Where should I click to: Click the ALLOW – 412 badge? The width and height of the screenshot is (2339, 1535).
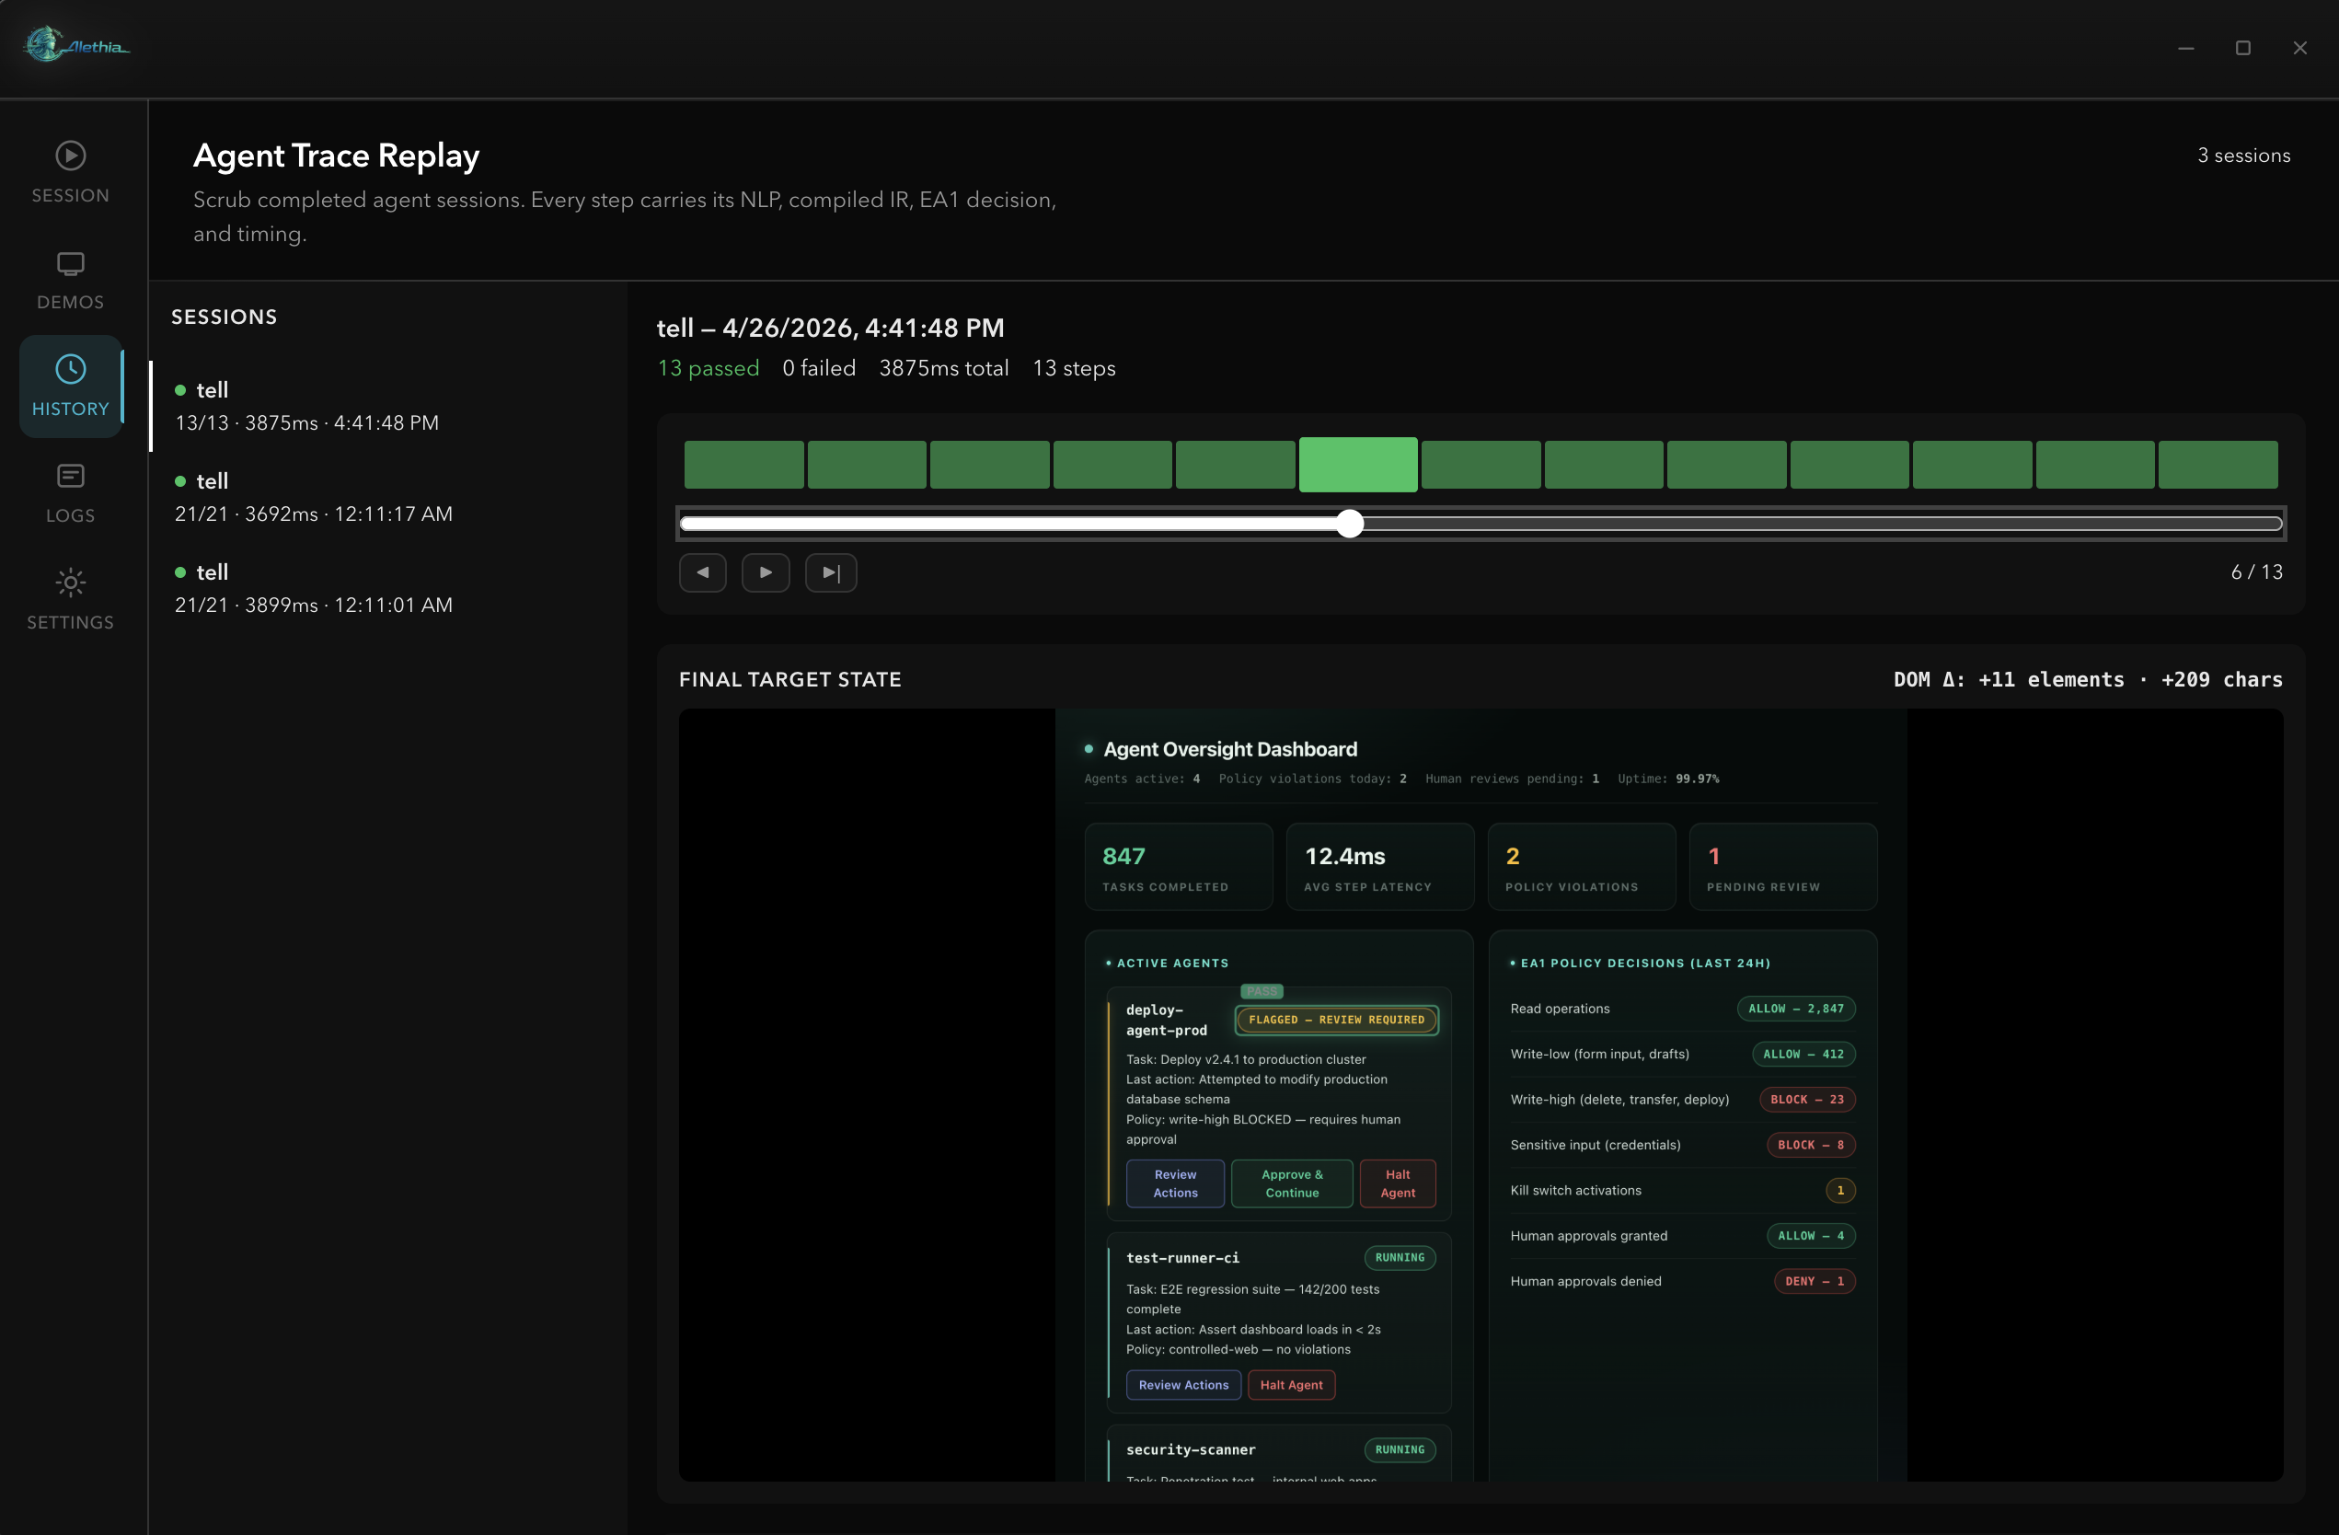(1803, 1054)
